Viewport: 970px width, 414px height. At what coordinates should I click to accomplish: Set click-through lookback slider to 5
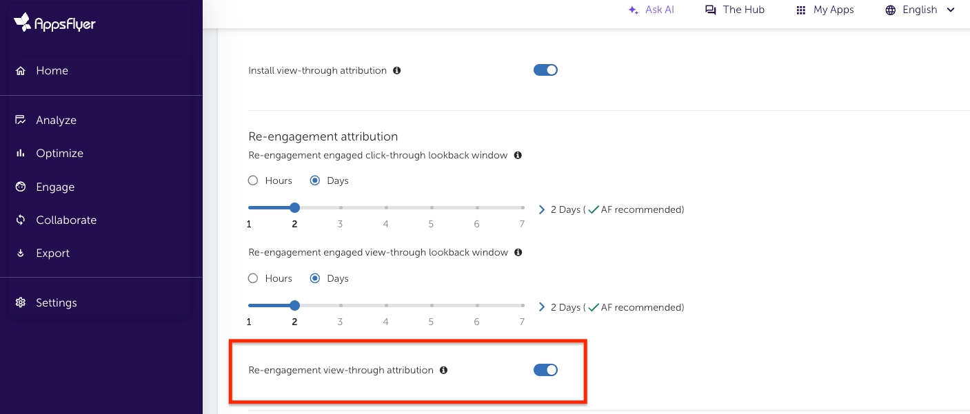[431, 207]
